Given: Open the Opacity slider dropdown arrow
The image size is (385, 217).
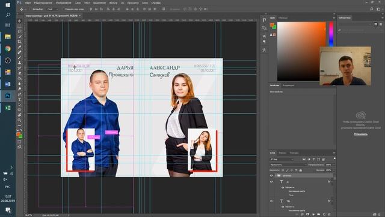Looking at the screenshot, I should [334, 165].
